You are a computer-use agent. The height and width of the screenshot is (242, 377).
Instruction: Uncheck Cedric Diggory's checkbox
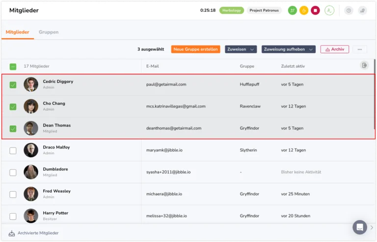click(x=13, y=85)
